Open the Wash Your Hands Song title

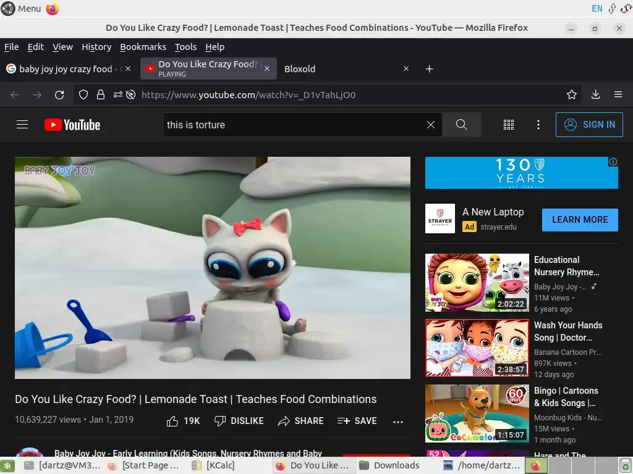click(568, 331)
